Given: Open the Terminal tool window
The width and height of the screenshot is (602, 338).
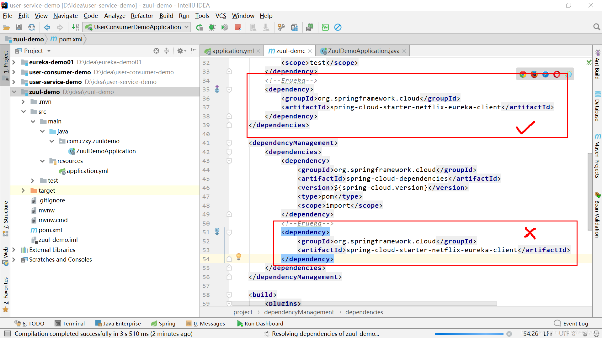Looking at the screenshot, I should tap(70, 324).
